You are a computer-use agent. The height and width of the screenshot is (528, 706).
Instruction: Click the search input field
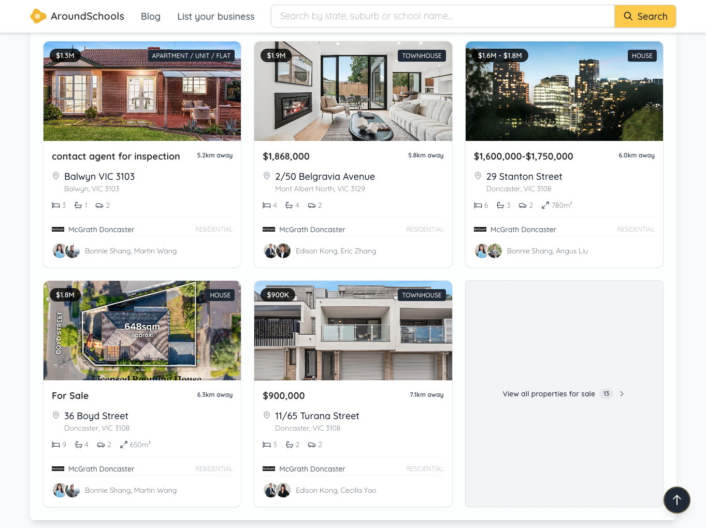point(442,16)
